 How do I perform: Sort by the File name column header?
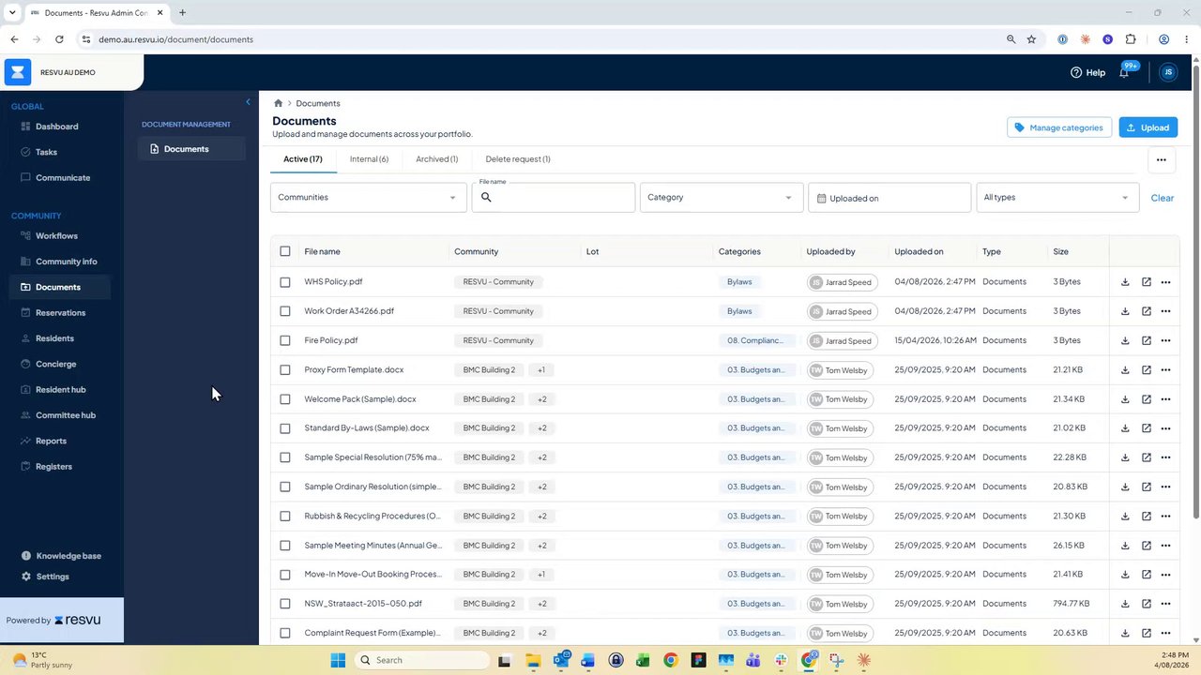pyautogui.click(x=322, y=251)
